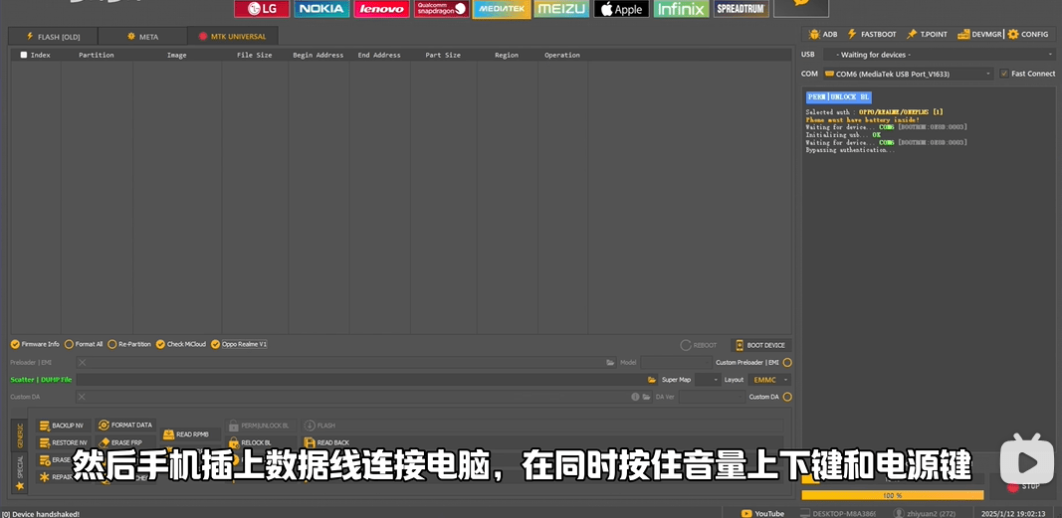The height and width of the screenshot is (518, 1062).
Task: Click 'Bypassing authentication...' log line
Action: pyautogui.click(x=850, y=150)
